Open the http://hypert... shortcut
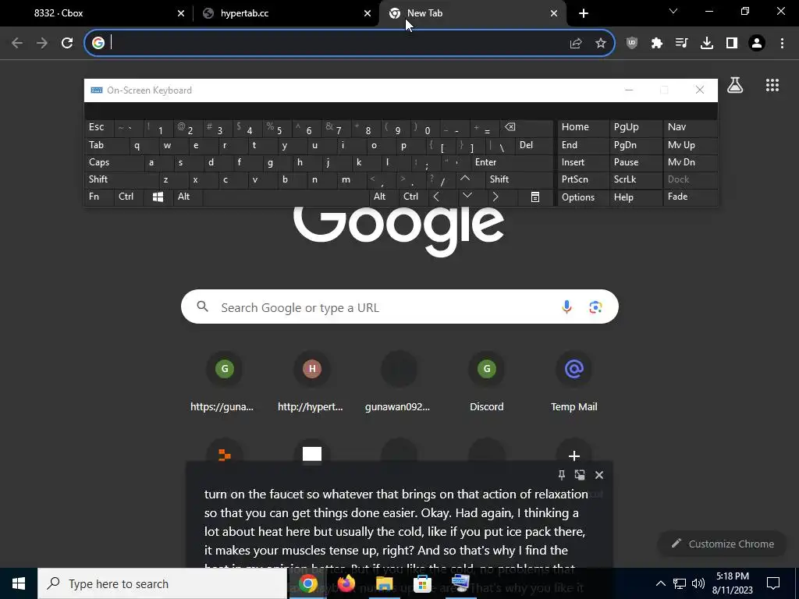Screen dimensions: 799x599 click(312, 382)
